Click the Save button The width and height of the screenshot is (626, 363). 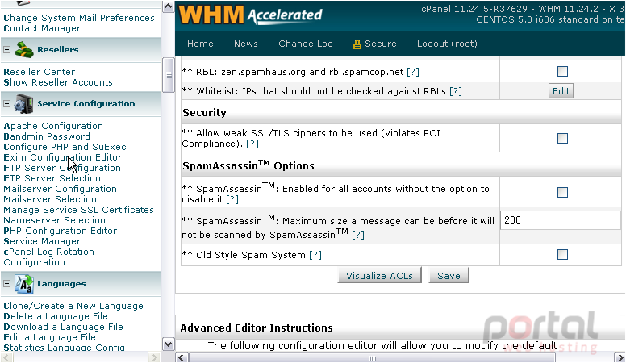tap(449, 276)
